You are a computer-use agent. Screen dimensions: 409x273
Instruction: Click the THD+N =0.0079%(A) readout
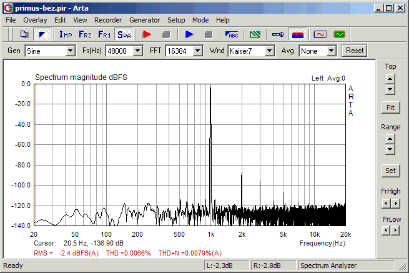(190, 253)
